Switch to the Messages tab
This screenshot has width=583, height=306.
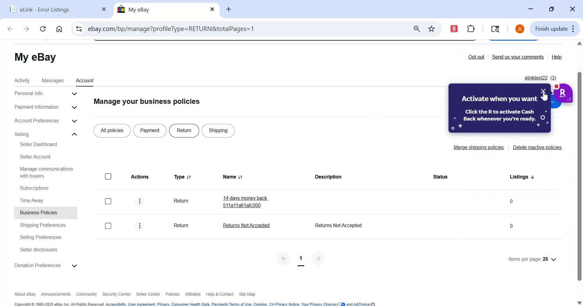pos(53,80)
